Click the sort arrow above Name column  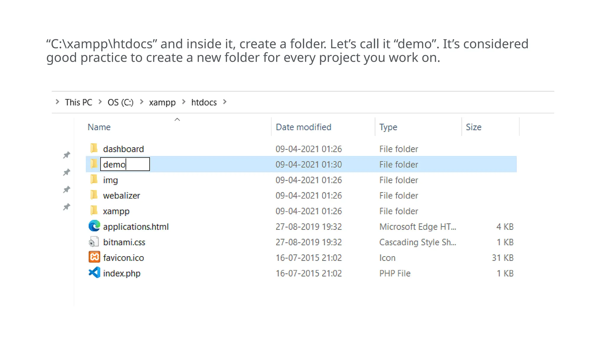coord(177,120)
